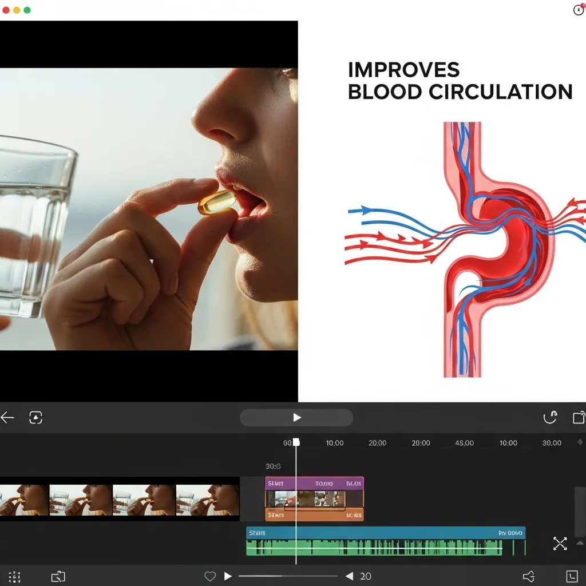Click the expand fullscreen arrows icon
Screen dimensions: 586x586
(x=560, y=544)
